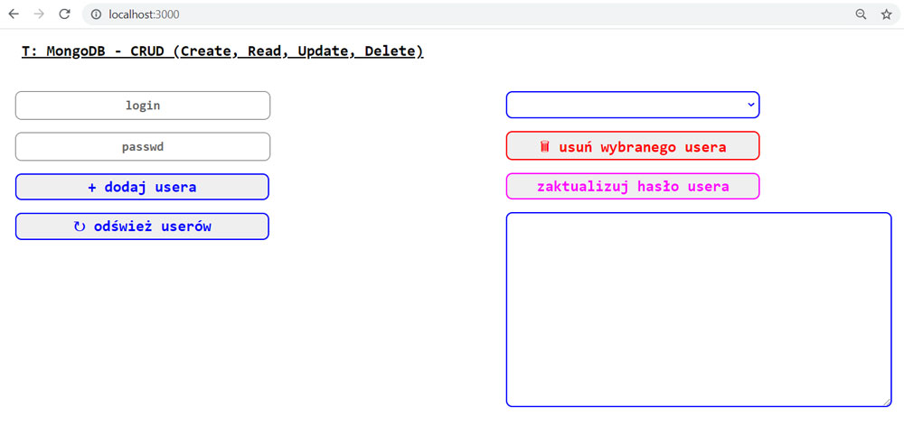Viewport: 904px width, 435px height.
Task: Focus the passwd text field
Action: point(143,146)
